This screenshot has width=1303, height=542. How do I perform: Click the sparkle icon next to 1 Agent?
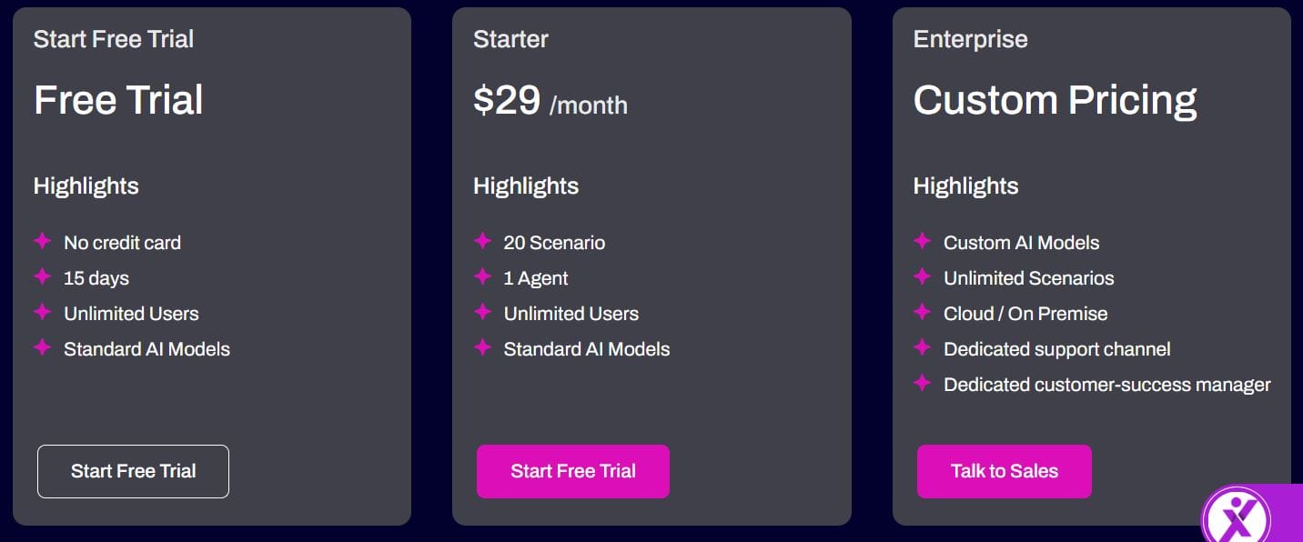point(482,277)
